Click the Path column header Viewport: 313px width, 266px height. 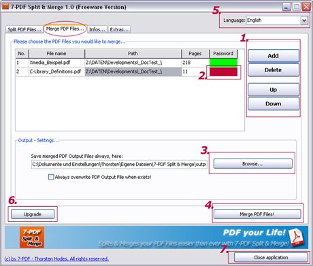pos(133,54)
